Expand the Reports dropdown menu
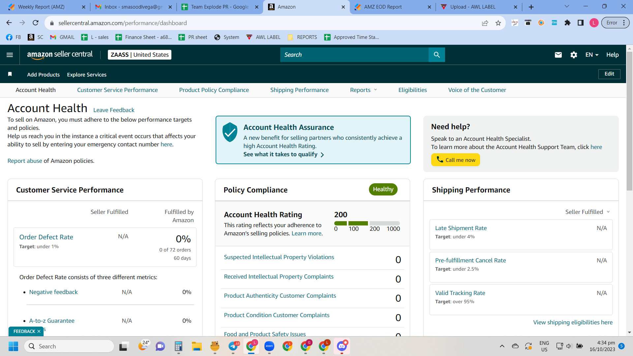This screenshot has width=633, height=356. [x=363, y=90]
